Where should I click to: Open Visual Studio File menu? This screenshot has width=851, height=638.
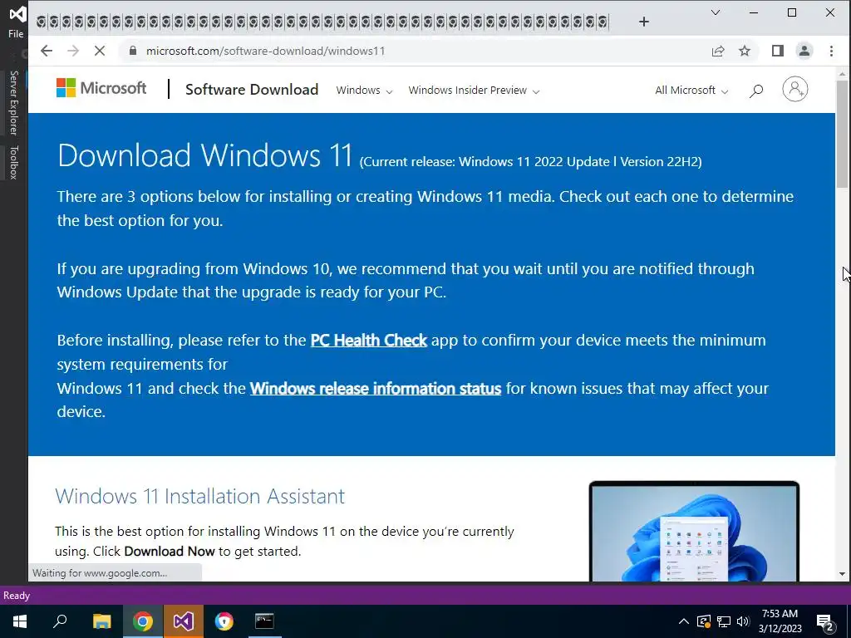coord(16,33)
